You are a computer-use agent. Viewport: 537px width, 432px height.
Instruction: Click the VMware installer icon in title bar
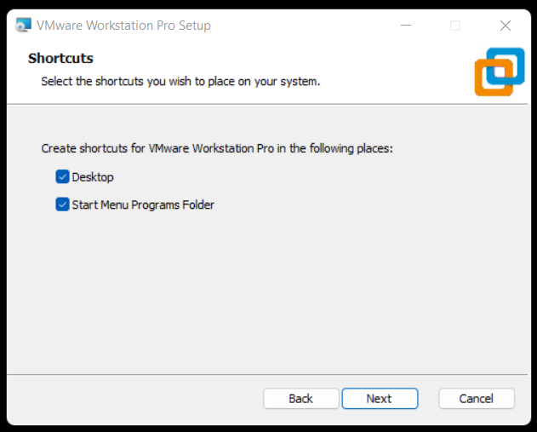[x=24, y=26]
